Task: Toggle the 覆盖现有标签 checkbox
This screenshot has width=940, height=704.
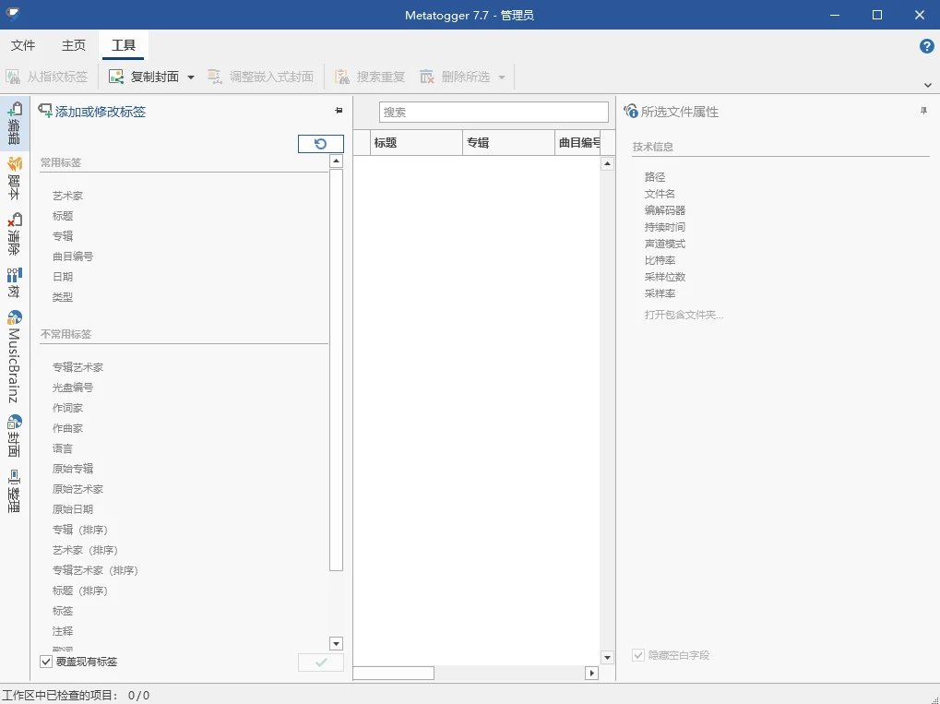Action: [46, 662]
